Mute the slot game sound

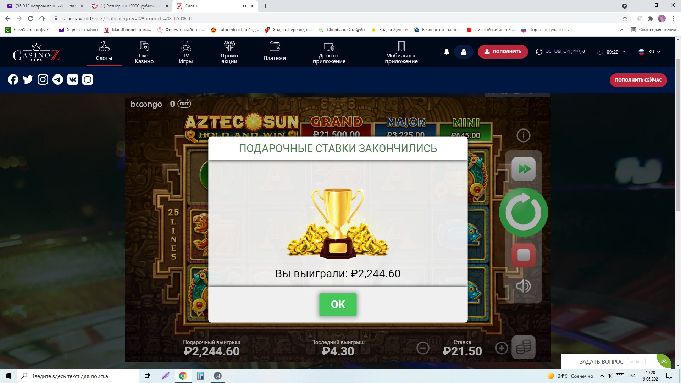524,286
